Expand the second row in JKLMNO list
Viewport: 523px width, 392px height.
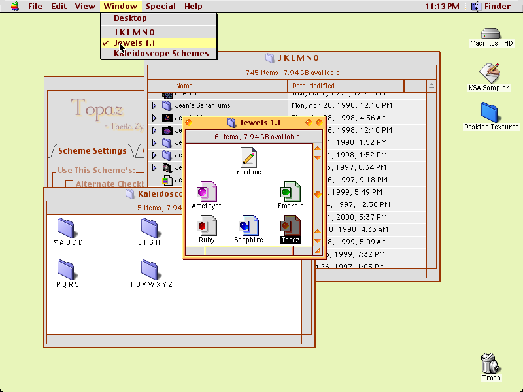(x=154, y=118)
